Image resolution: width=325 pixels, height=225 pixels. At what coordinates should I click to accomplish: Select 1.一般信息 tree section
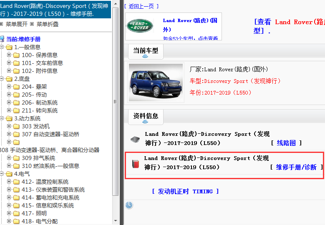coord(27,47)
